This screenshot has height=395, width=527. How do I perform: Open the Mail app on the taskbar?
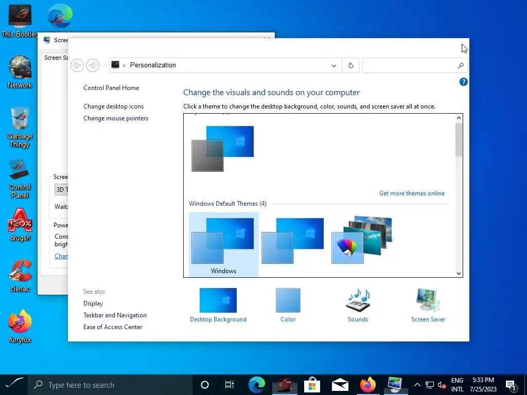click(340, 385)
